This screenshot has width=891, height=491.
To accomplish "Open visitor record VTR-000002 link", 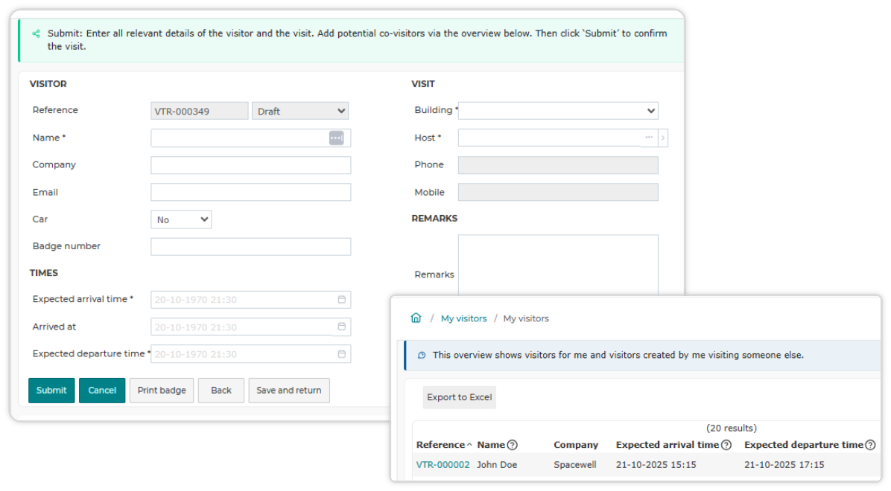I will (x=443, y=465).
